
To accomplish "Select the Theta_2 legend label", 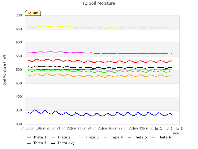I will pyautogui.click(x=64, y=137).
